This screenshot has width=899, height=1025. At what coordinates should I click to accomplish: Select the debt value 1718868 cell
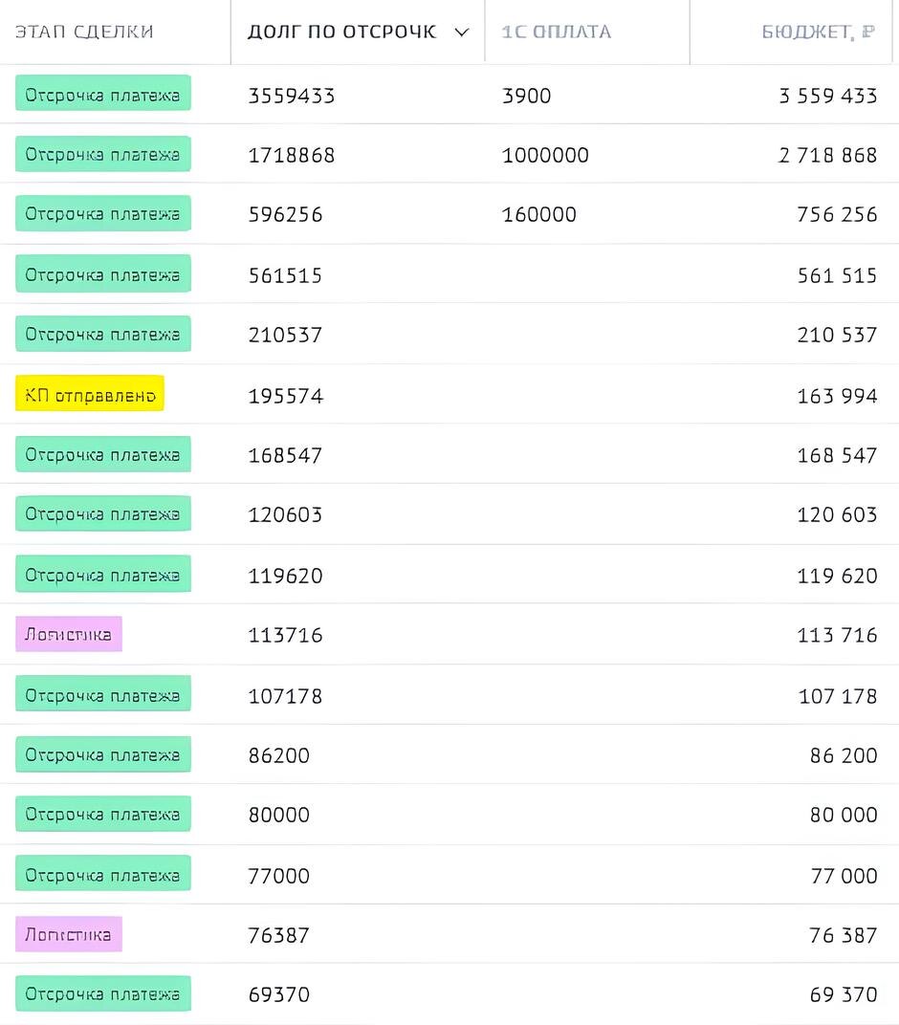(292, 155)
